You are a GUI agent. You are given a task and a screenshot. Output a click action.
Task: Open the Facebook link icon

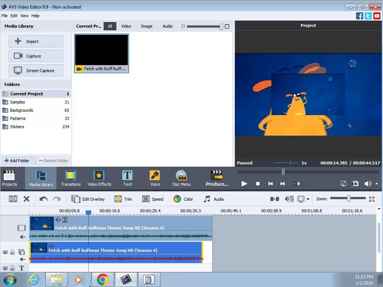coord(359,16)
